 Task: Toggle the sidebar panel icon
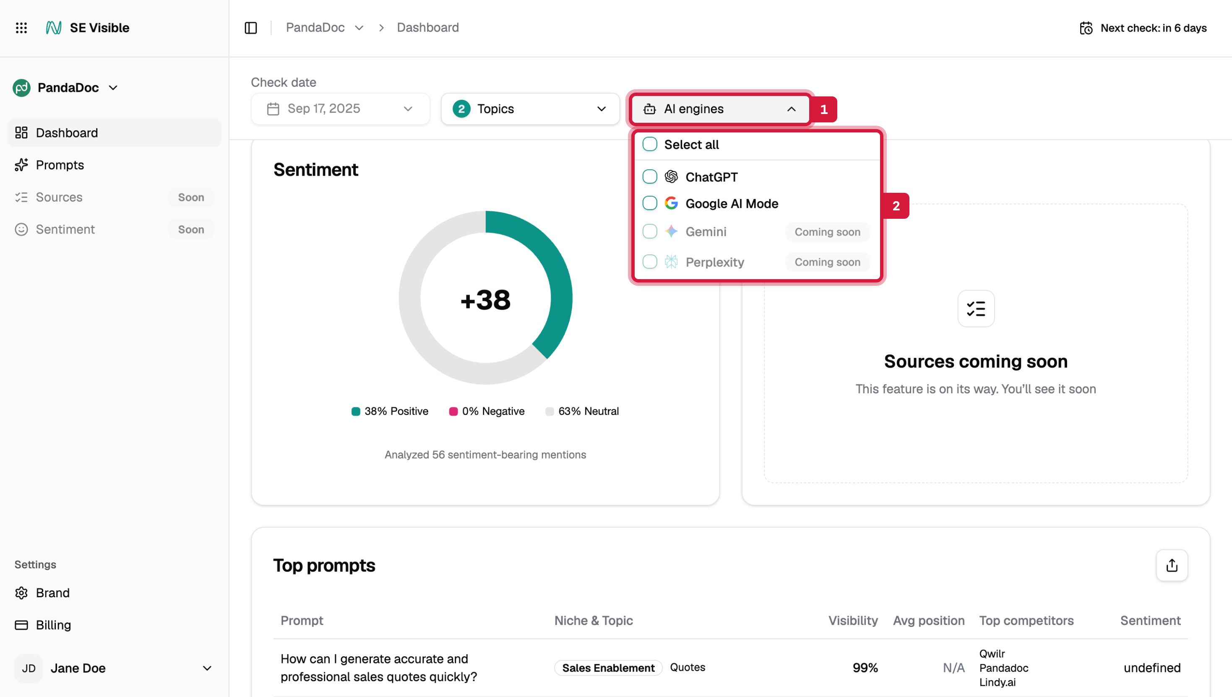250,28
